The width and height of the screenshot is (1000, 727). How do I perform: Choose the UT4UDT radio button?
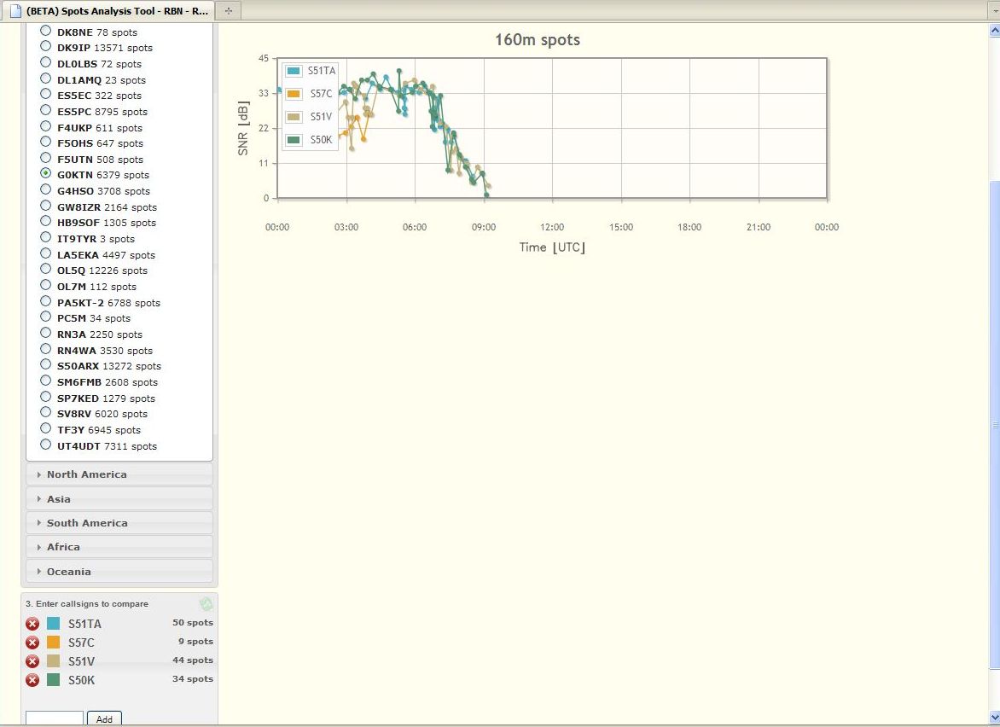coord(46,445)
